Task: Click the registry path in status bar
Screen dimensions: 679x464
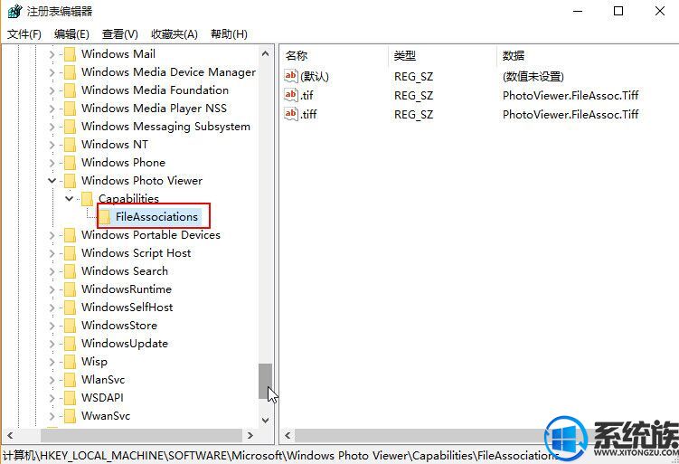Action: [x=278, y=456]
